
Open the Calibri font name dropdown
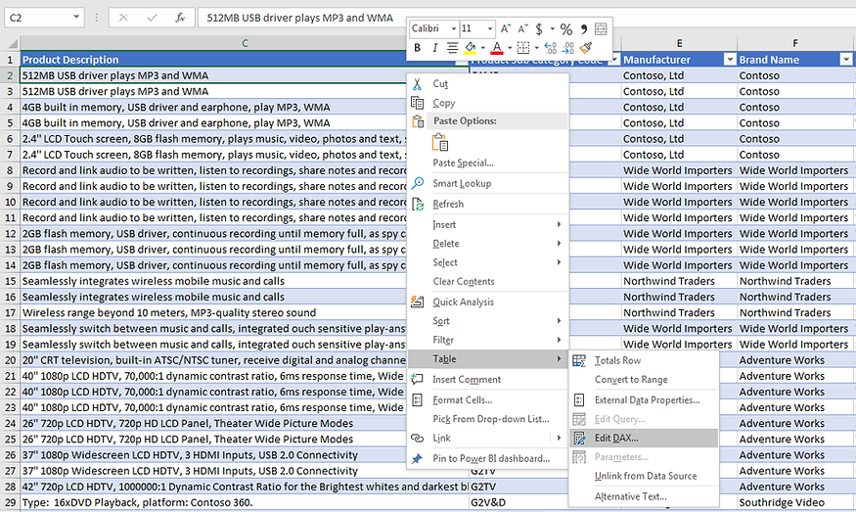pos(453,28)
